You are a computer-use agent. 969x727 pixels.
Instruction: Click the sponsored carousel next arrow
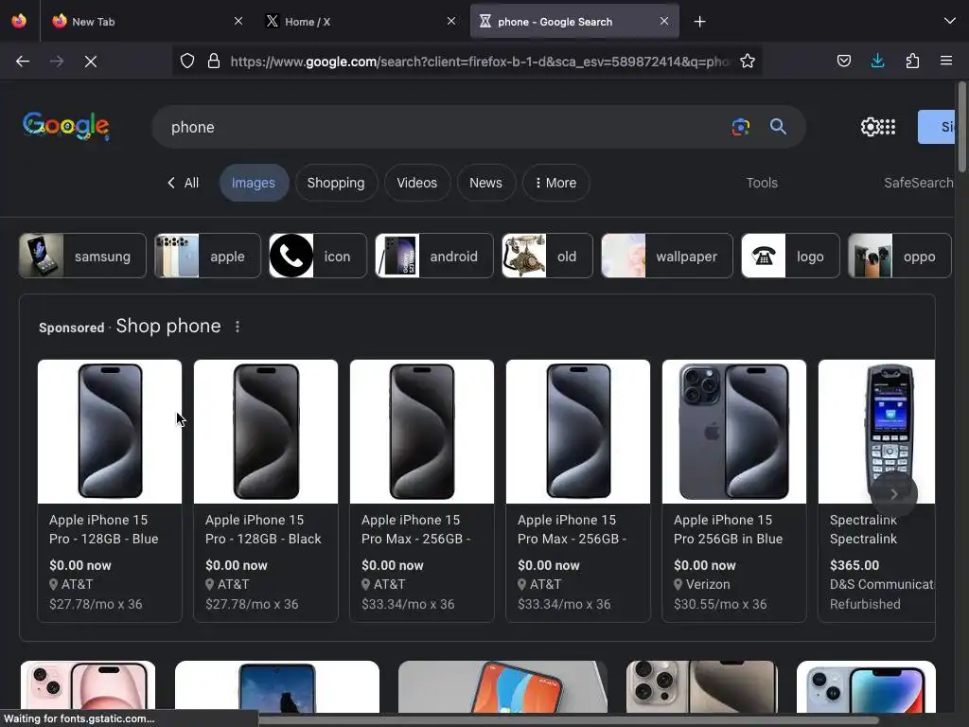(893, 494)
